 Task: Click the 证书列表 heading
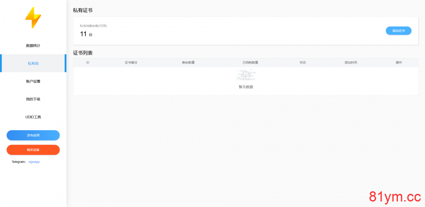click(x=83, y=53)
